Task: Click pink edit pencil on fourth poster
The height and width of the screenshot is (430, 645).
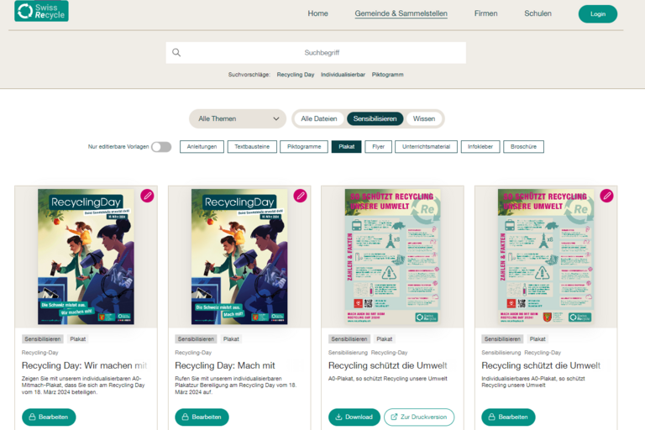Action: (606, 196)
